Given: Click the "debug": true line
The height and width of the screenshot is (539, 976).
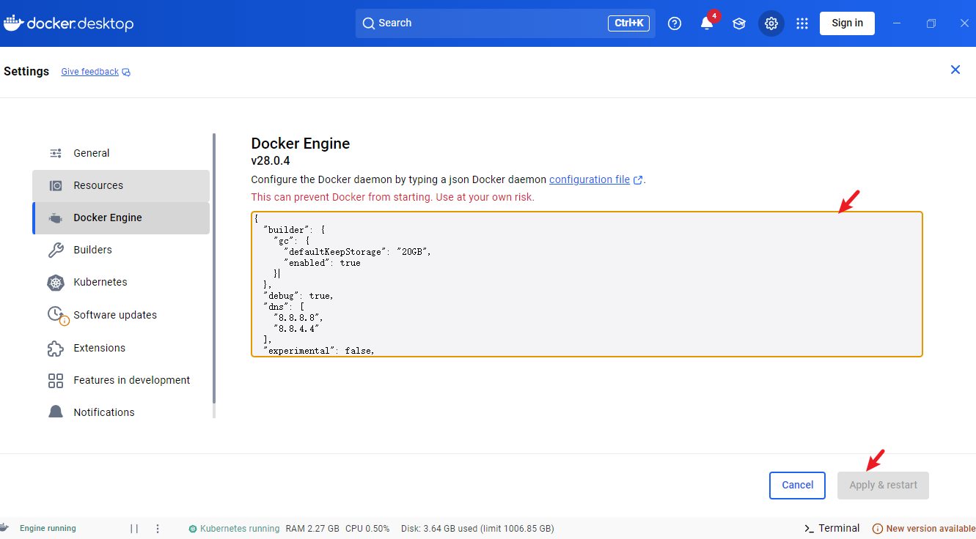Looking at the screenshot, I should point(298,296).
